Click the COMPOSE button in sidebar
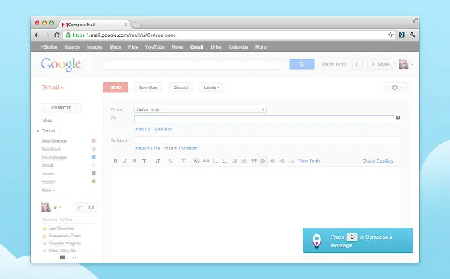This screenshot has height=279, width=450. point(61,108)
